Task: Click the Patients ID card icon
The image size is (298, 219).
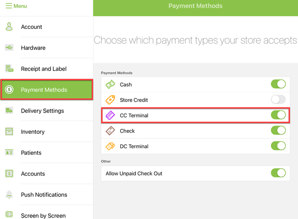Action: tap(9, 152)
